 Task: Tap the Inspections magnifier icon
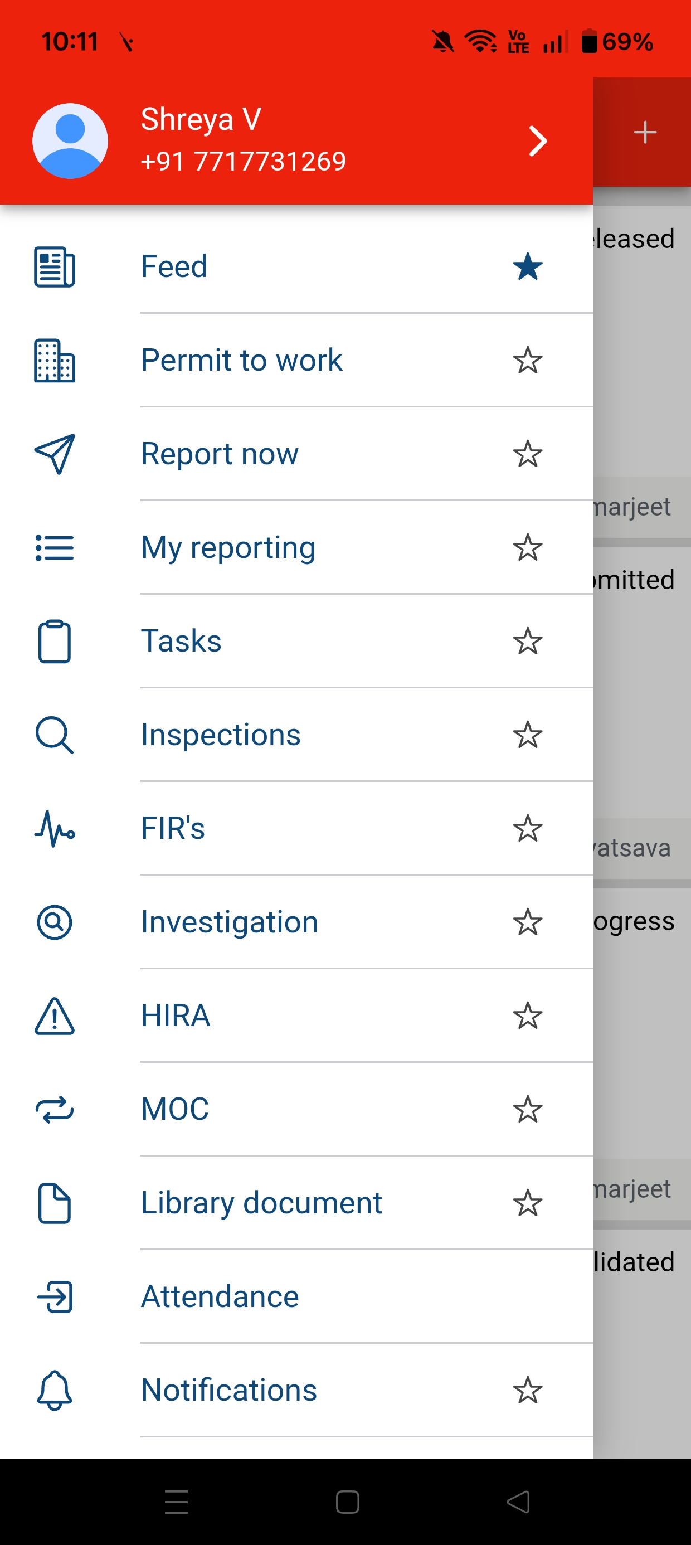coord(55,735)
